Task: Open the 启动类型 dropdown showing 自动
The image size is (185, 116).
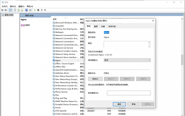Action: (x=127, y=60)
